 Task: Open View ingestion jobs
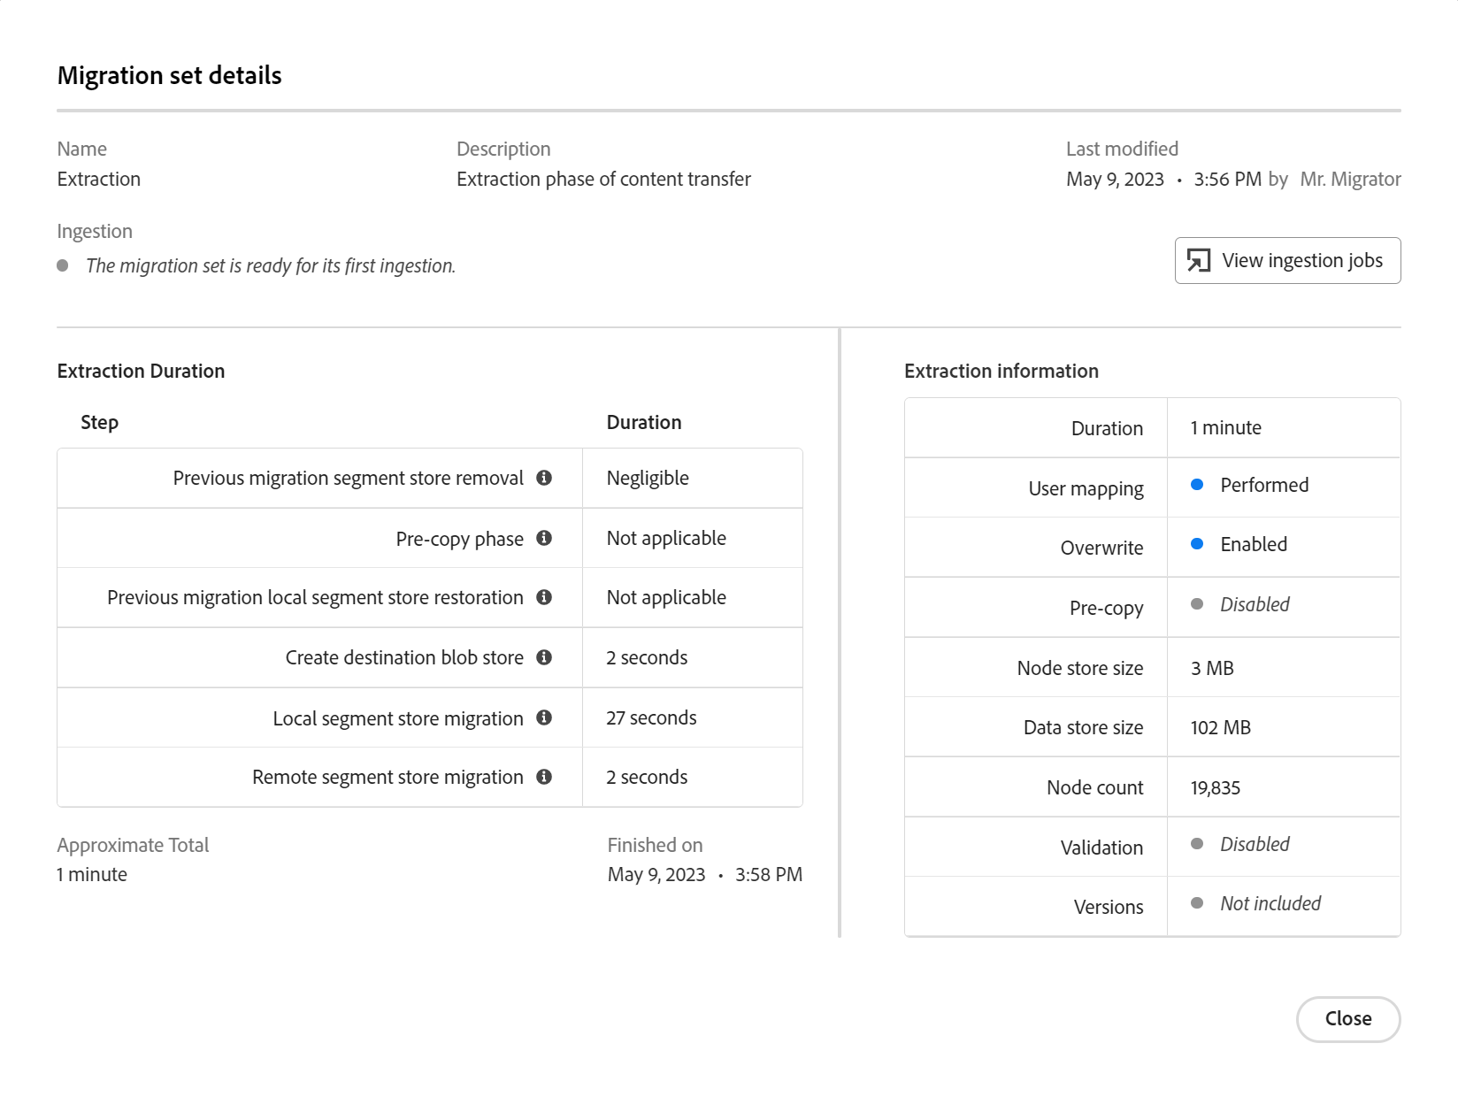tap(1287, 261)
